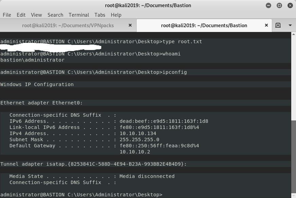Image resolution: width=296 pixels, height=198 pixels.
Task: Close the terminal window
Action: tap(290, 5)
